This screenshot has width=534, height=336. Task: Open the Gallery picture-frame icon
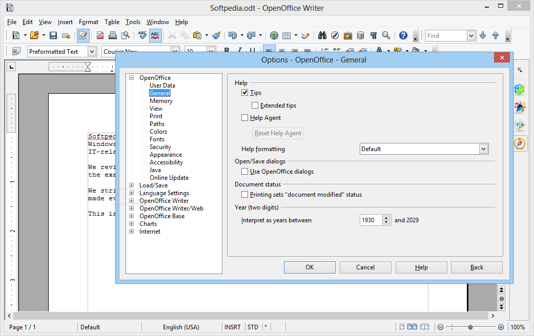click(347, 35)
